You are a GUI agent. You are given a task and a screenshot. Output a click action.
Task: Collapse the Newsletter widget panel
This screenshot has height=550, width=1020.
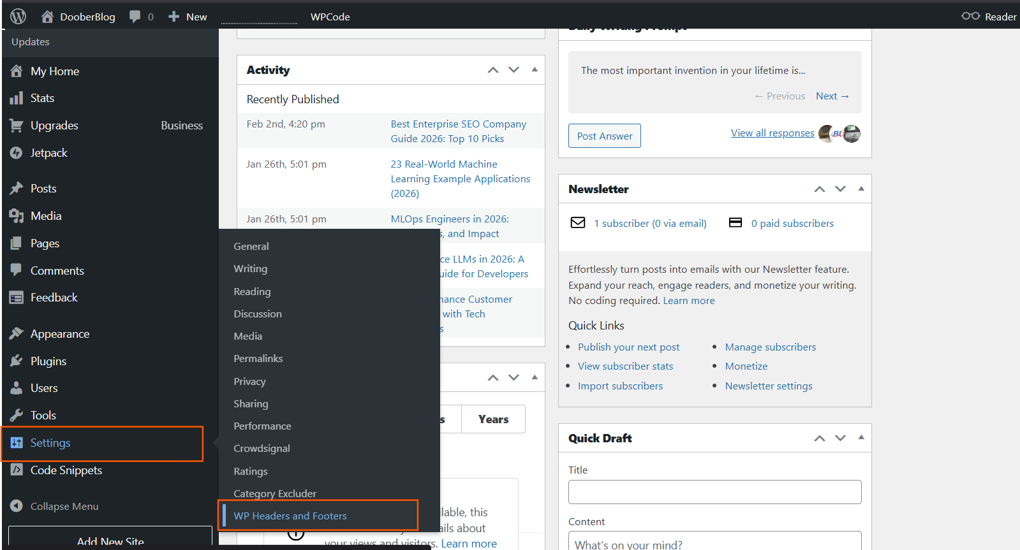coord(861,189)
